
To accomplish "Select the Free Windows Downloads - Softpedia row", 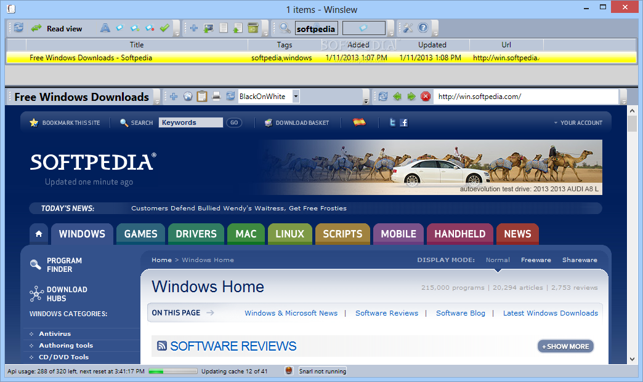I will point(321,58).
